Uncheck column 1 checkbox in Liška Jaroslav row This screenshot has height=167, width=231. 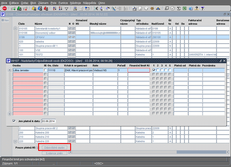click(x=154, y=70)
